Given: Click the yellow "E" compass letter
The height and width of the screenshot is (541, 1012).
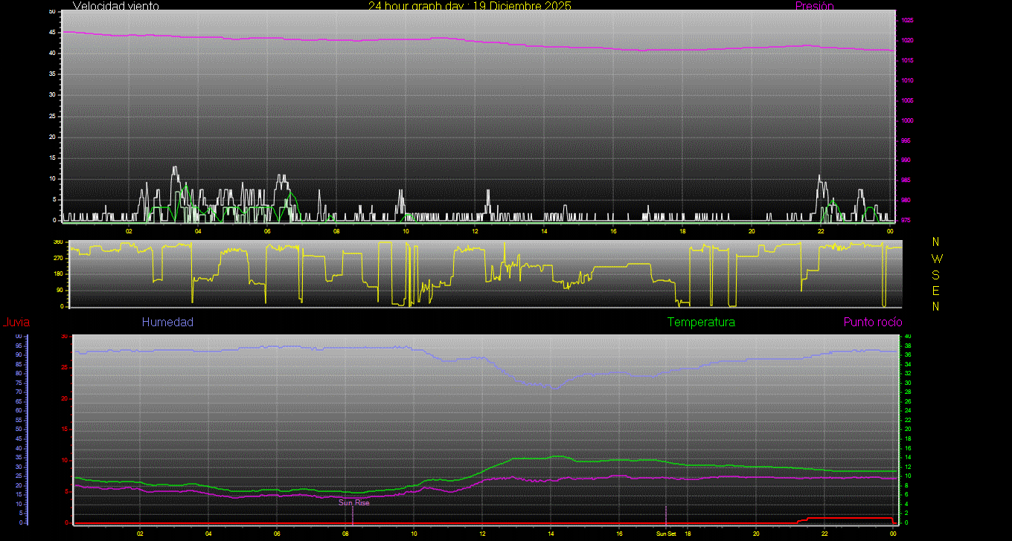Looking at the screenshot, I should click(936, 291).
